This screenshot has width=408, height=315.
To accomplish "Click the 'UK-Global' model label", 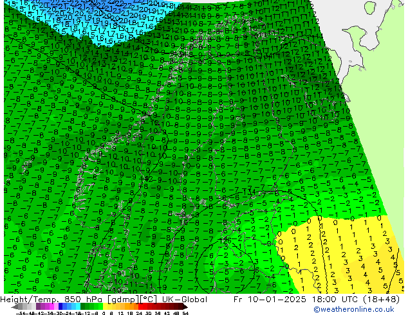I will click(x=185, y=300).
